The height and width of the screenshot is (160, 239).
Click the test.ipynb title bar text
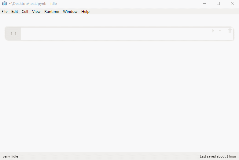[33, 4]
